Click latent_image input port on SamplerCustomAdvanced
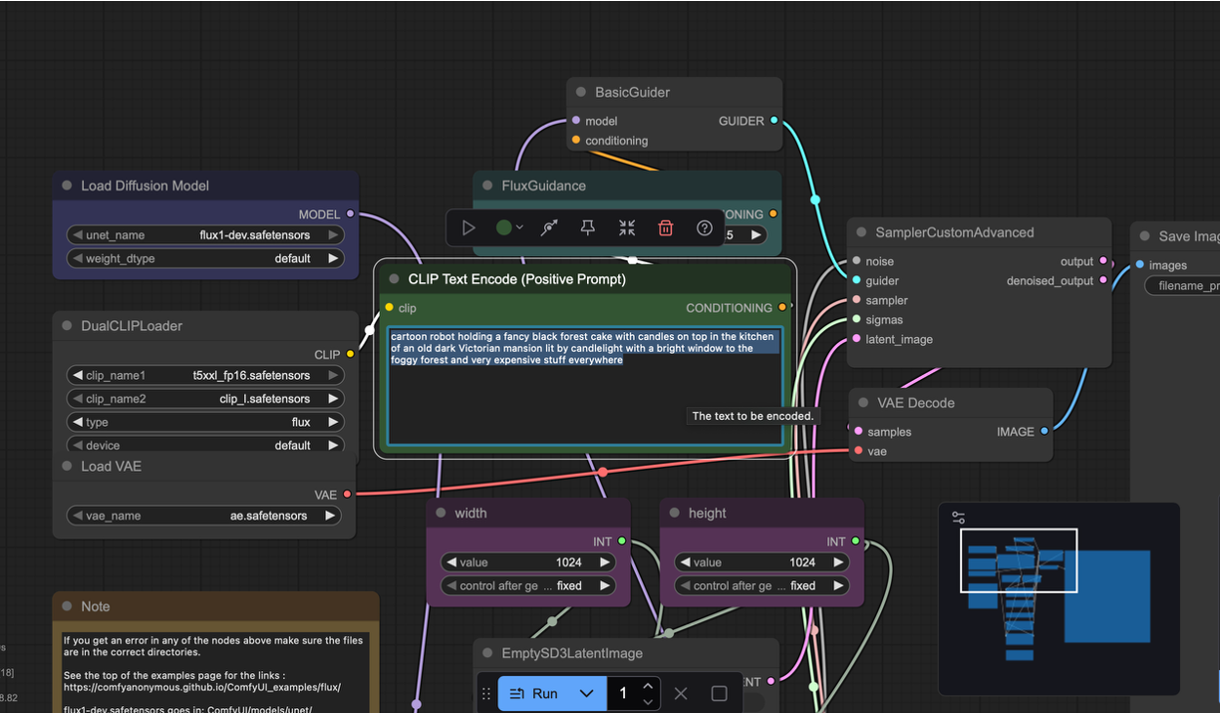This screenshot has width=1220, height=714. pos(856,339)
